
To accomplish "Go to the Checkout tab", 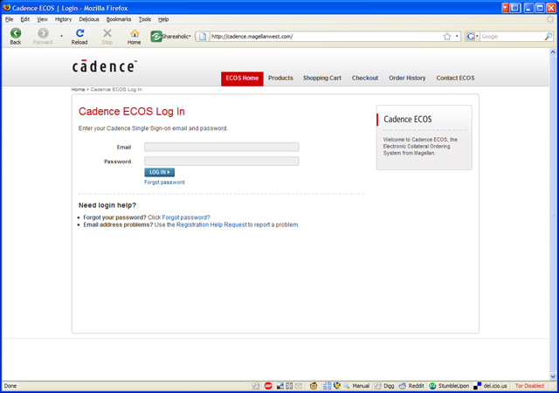I will click(x=365, y=78).
